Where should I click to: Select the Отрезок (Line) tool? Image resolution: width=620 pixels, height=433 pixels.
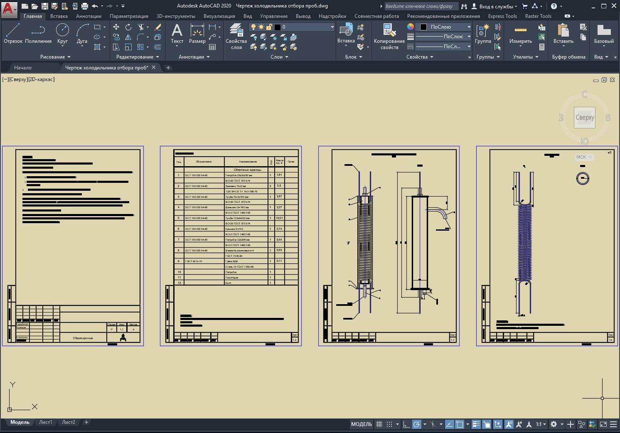coord(13,33)
